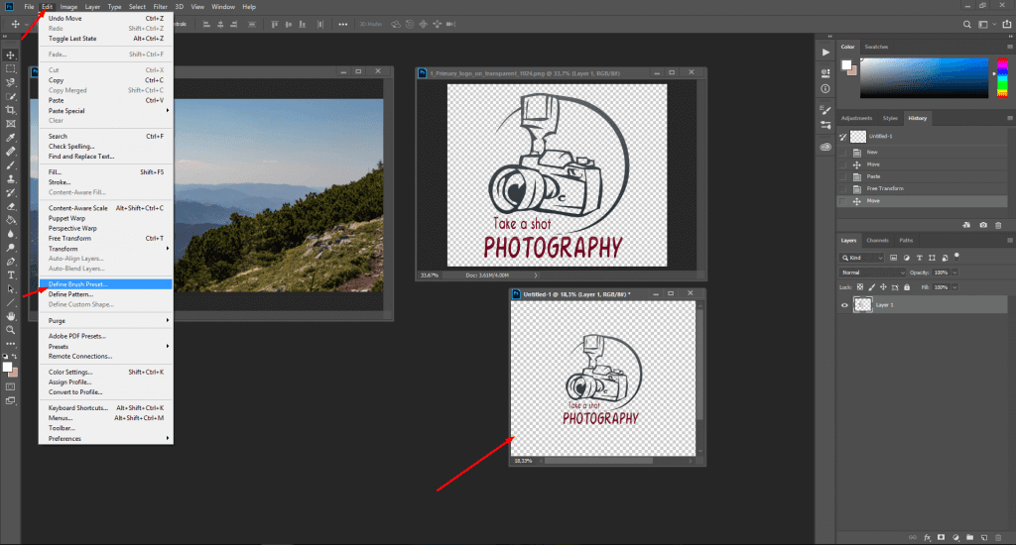Toggle layer filtering on/off switch
The image size is (1016, 545).
pyautogui.click(x=956, y=257)
